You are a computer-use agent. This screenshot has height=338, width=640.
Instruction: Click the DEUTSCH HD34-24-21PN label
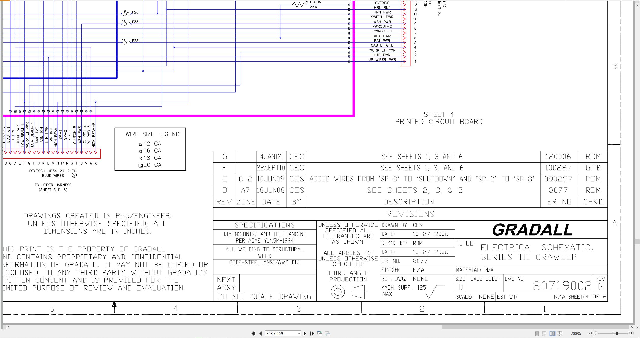click(53, 171)
